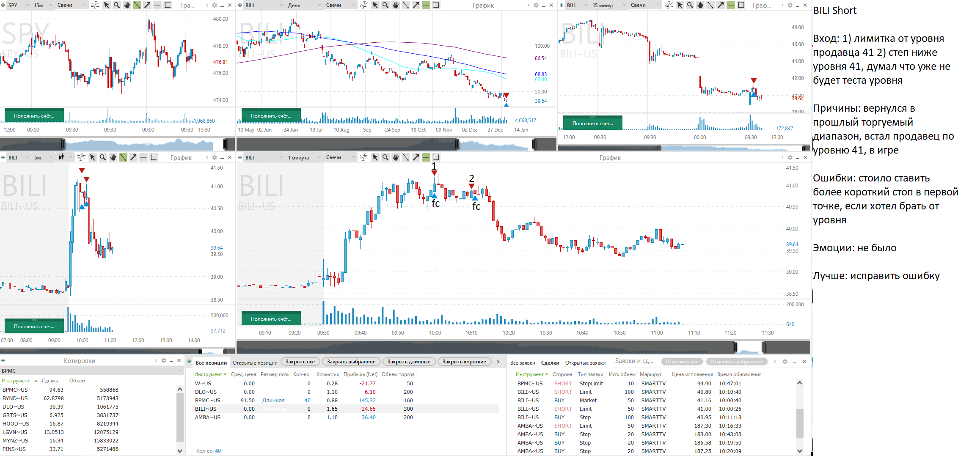Open the Все заявки tab
The image size is (958, 456).
(x=522, y=363)
